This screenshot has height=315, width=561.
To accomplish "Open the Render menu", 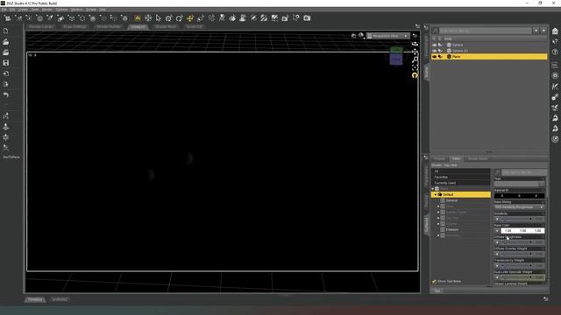I will click(46, 10).
